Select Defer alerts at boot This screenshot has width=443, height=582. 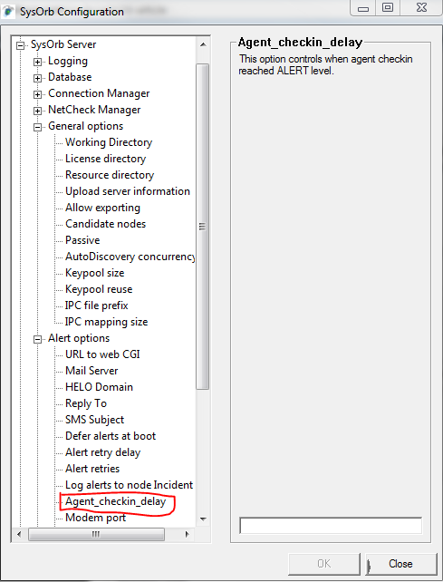coord(111,436)
